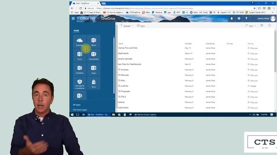Open the Windows Start menu
The height and width of the screenshot is (155, 277).
72,115
